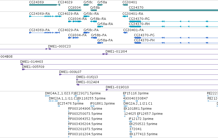This screenshot has width=218, height=138.
Task: Click BAC clone DME1-012A04
Action: (88, 82)
